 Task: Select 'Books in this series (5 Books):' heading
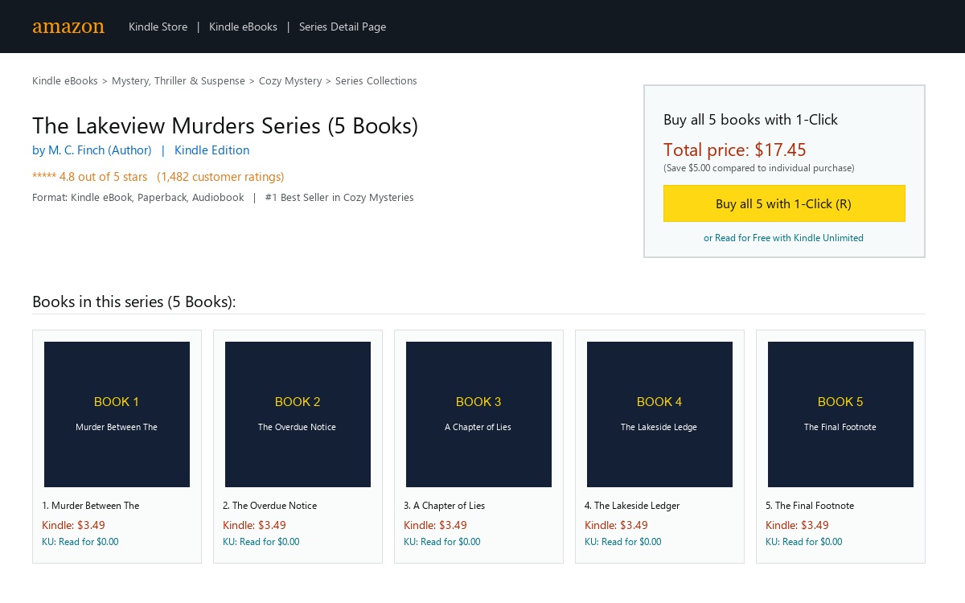[x=133, y=302]
